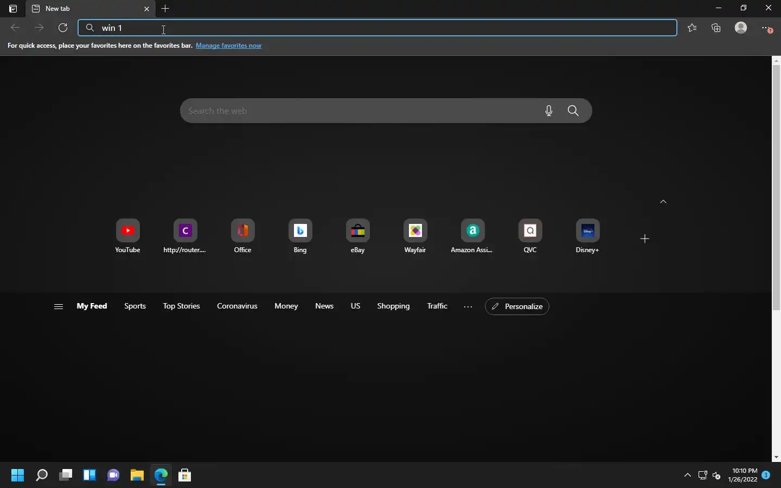Start voice search with microphone icon

(x=549, y=111)
